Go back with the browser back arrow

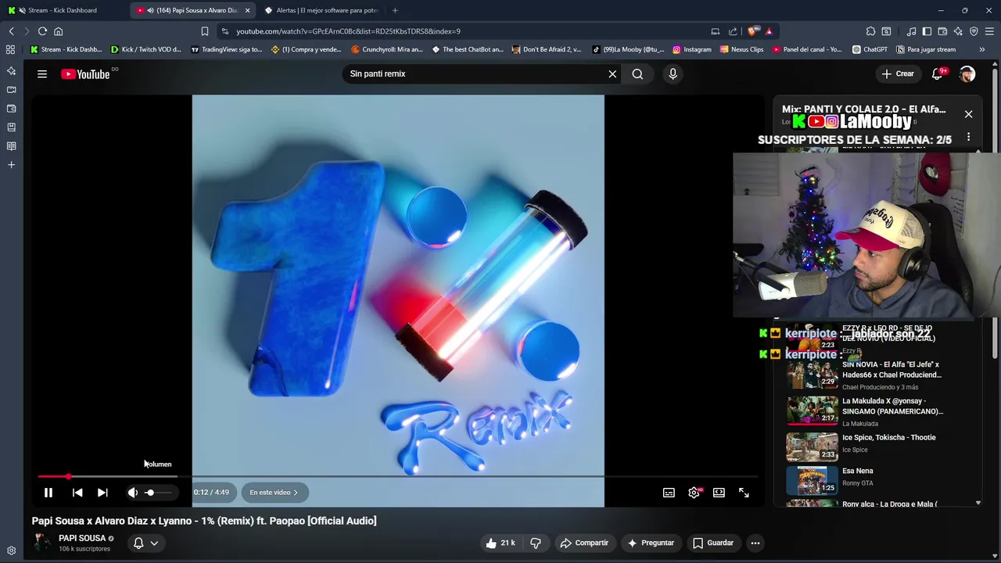(x=11, y=31)
